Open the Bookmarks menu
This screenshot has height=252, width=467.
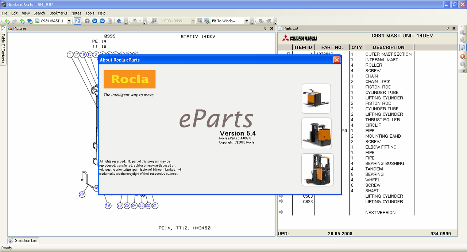click(58, 13)
